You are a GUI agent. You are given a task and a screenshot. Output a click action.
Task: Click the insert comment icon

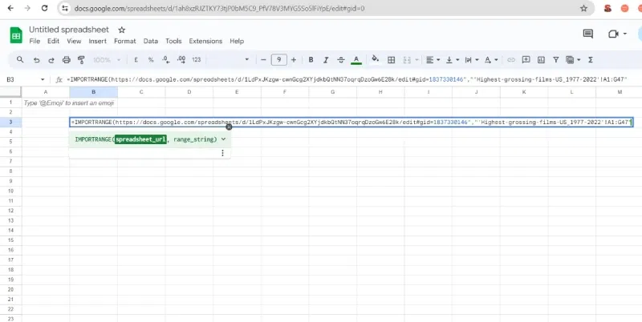click(526, 59)
